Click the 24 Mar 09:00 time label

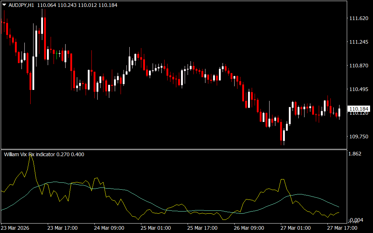[109, 228]
